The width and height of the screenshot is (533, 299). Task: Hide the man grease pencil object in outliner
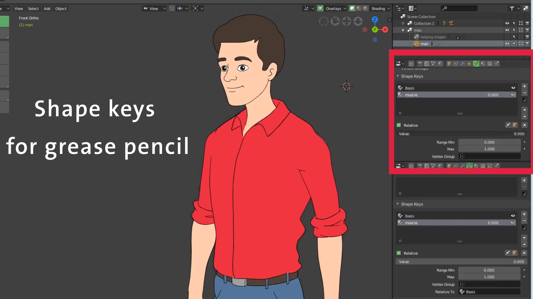click(x=507, y=44)
